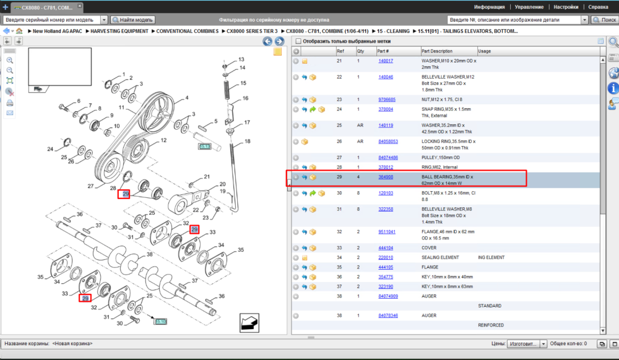Click package box icon for ref 23

coord(313,100)
